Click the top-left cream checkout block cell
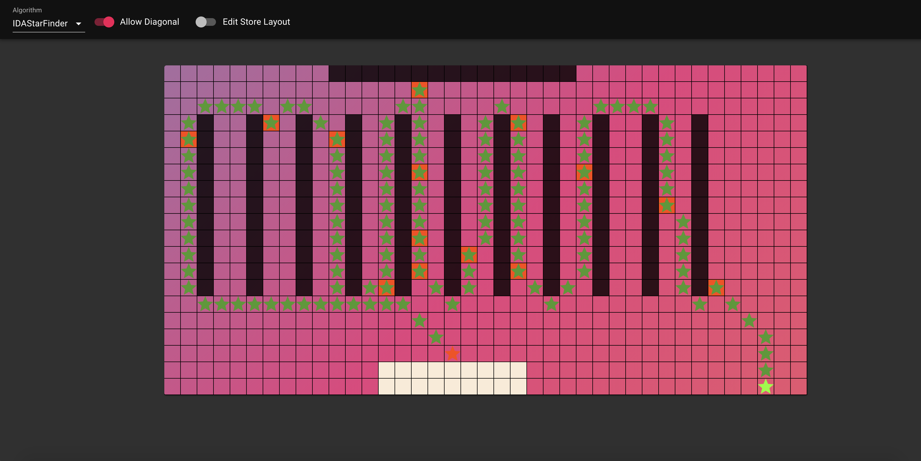This screenshot has height=461, width=921. coord(387,370)
